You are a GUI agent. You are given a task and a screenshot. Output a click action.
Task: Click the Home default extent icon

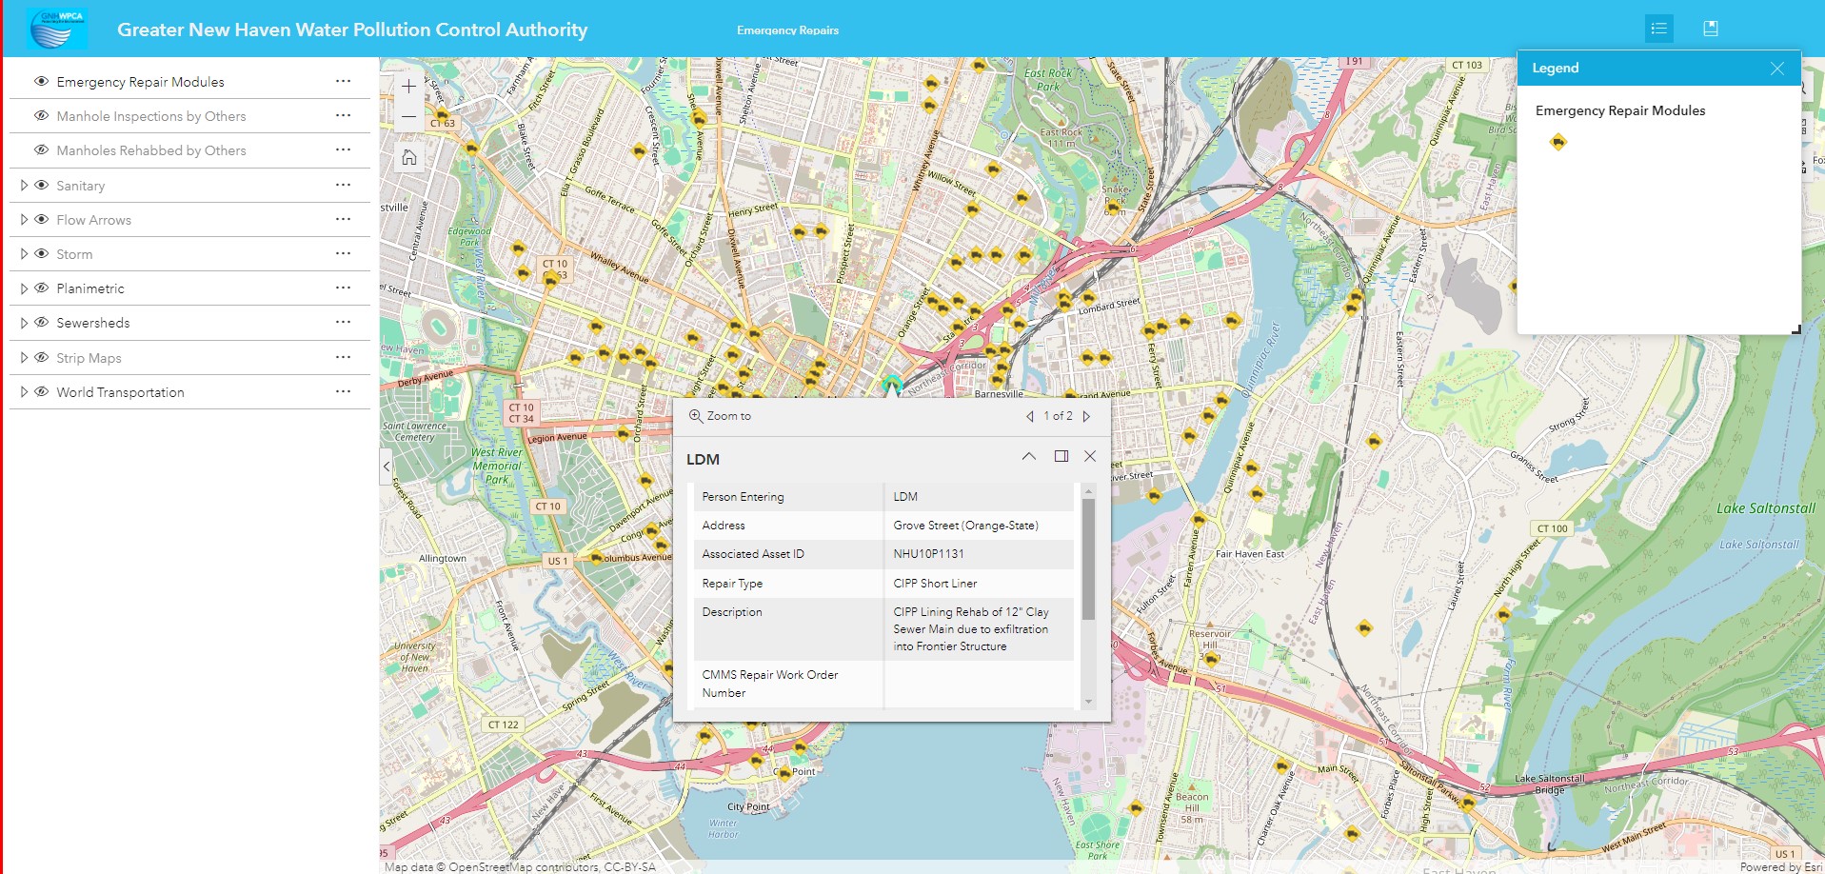point(408,156)
